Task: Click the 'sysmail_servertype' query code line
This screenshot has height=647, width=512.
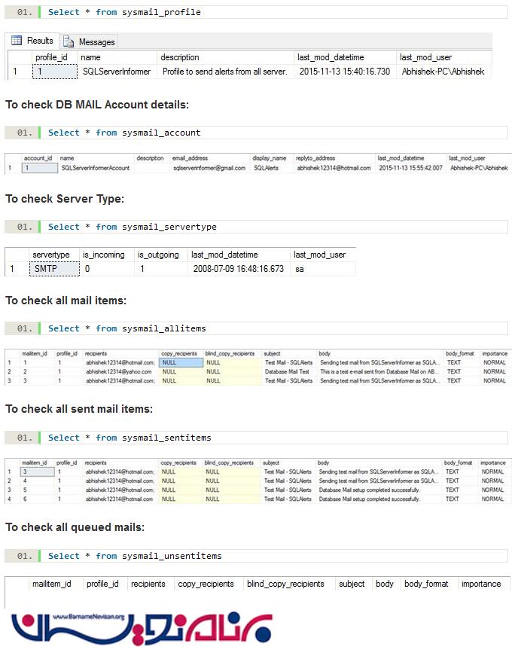Action: coord(256,227)
